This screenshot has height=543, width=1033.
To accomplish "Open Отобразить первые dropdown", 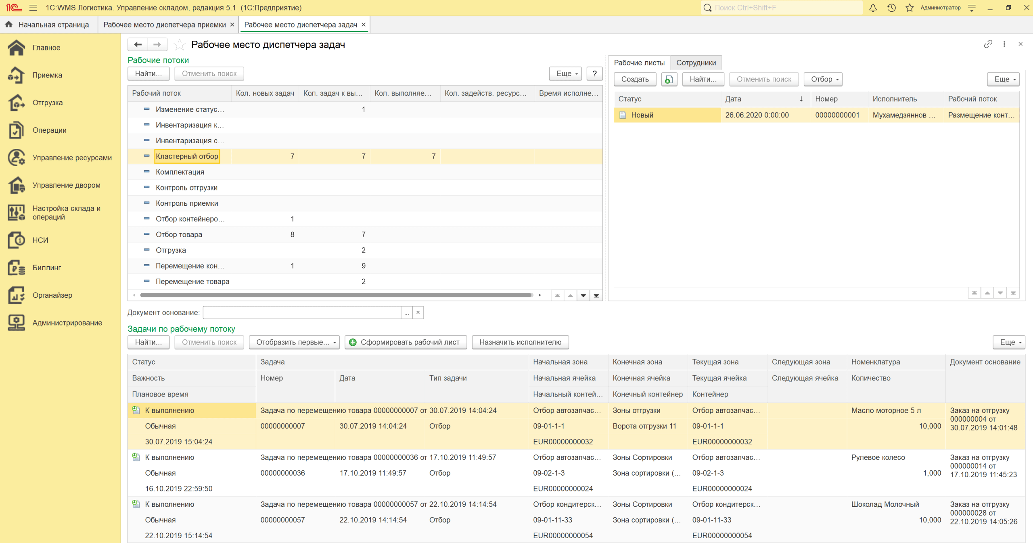I will tap(294, 342).
